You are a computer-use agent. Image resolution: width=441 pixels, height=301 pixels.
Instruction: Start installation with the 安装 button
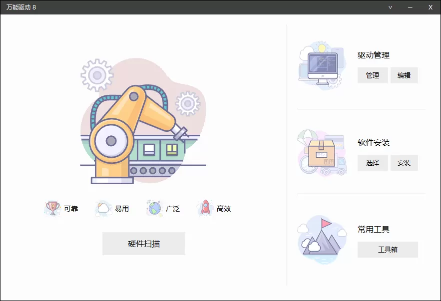[x=405, y=163]
